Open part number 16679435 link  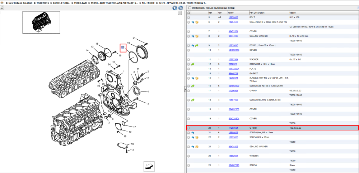[x=233, y=17]
